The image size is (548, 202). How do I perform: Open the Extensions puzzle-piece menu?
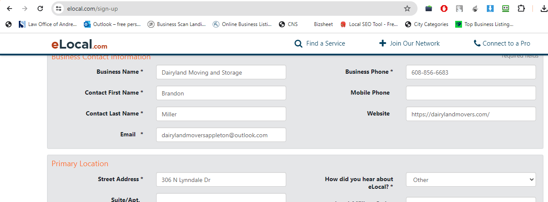coord(521,9)
